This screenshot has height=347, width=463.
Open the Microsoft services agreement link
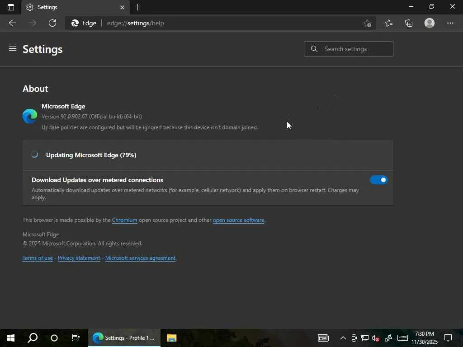tap(140, 258)
